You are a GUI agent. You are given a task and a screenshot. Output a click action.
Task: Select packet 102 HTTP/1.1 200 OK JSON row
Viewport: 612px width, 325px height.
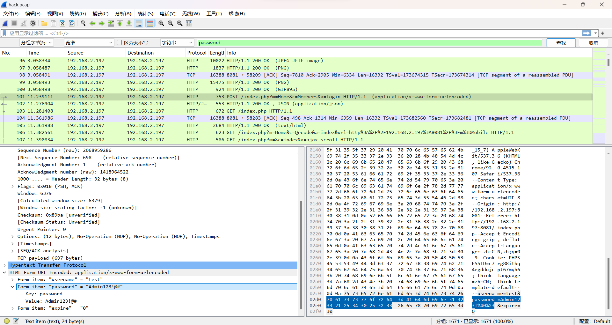pyautogui.click(x=296, y=104)
